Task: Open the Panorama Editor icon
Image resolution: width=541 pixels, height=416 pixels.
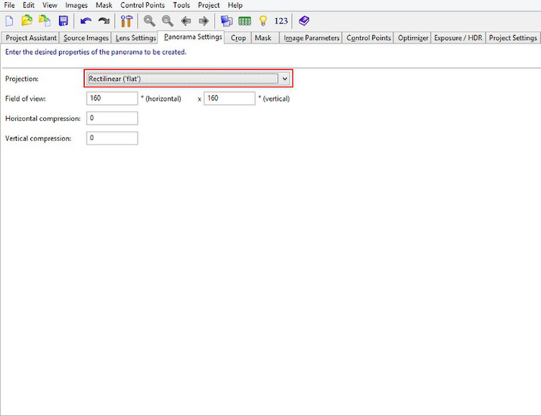Action: point(226,21)
